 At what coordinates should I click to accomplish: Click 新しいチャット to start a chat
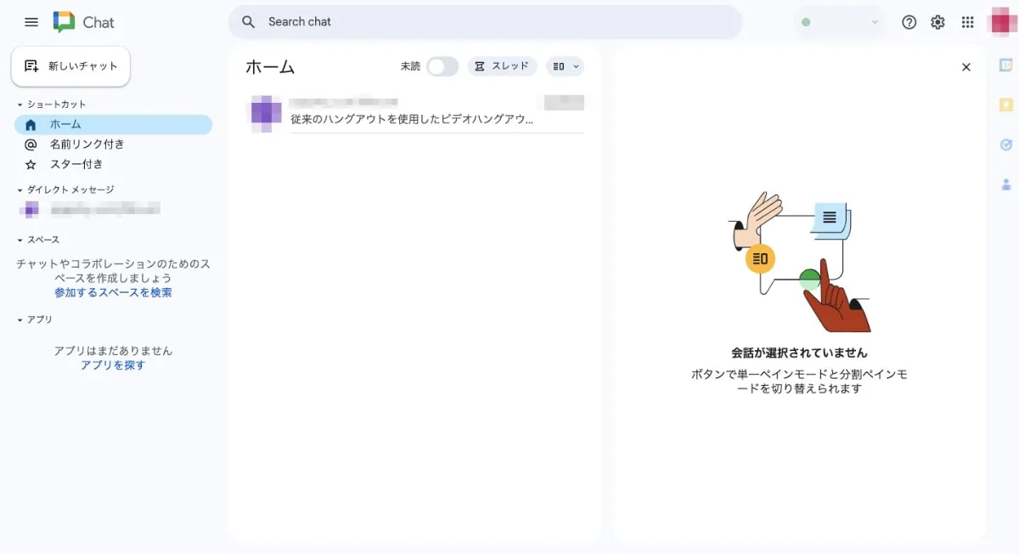(x=70, y=65)
